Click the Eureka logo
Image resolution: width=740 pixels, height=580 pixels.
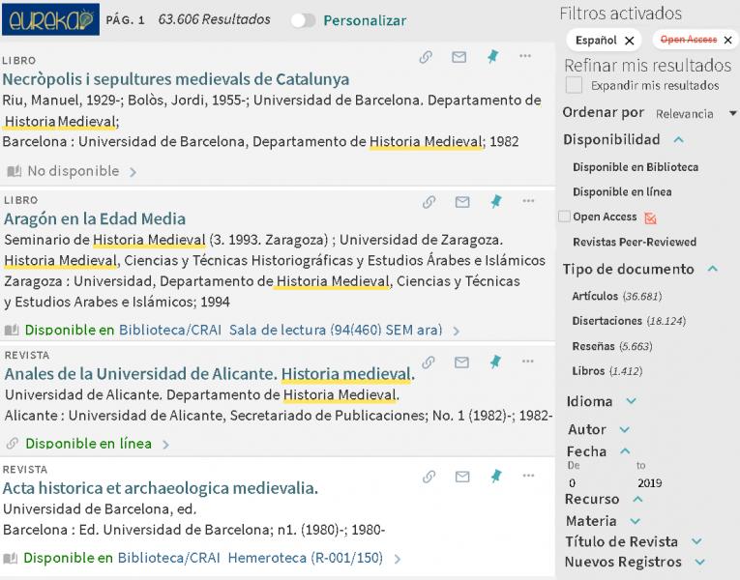[50, 19]
